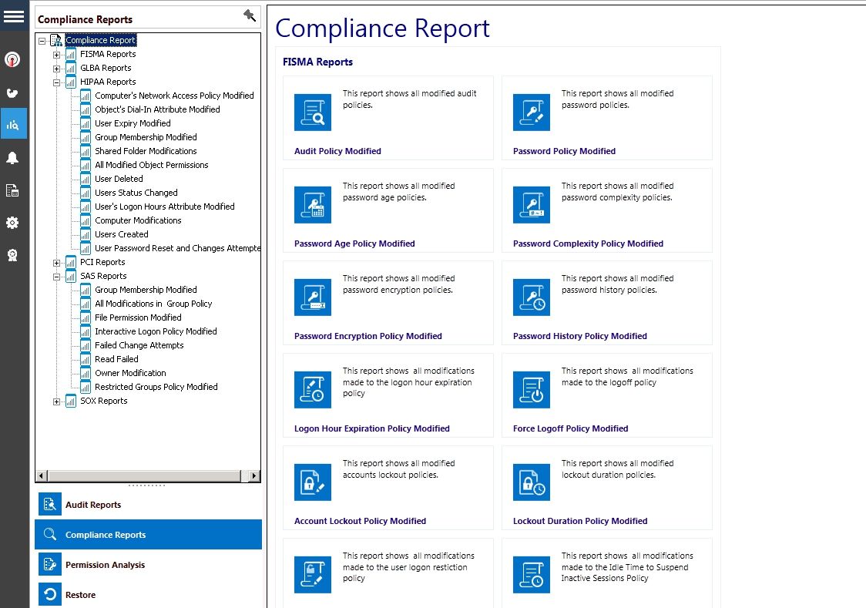Select Shared Folder Modifications tree item

point(146,151)
